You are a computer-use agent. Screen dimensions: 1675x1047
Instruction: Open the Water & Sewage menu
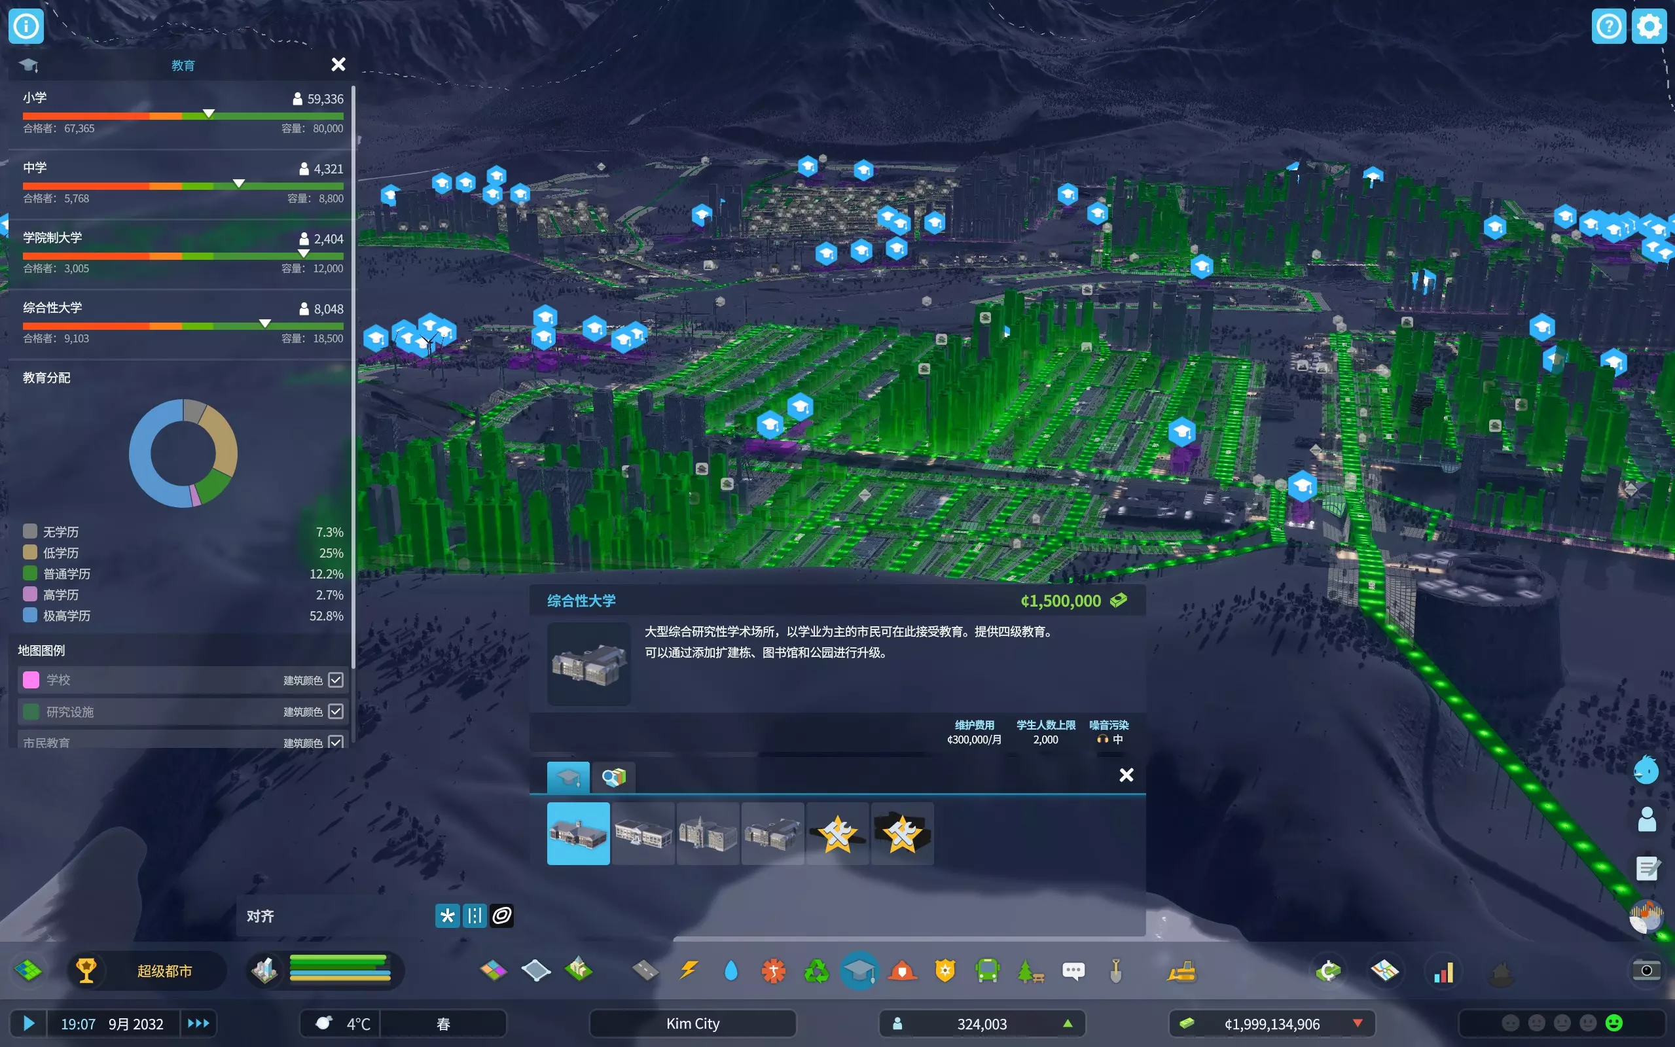click(730, 971)
